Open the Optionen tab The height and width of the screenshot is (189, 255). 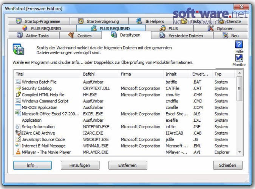click(221, 28)
